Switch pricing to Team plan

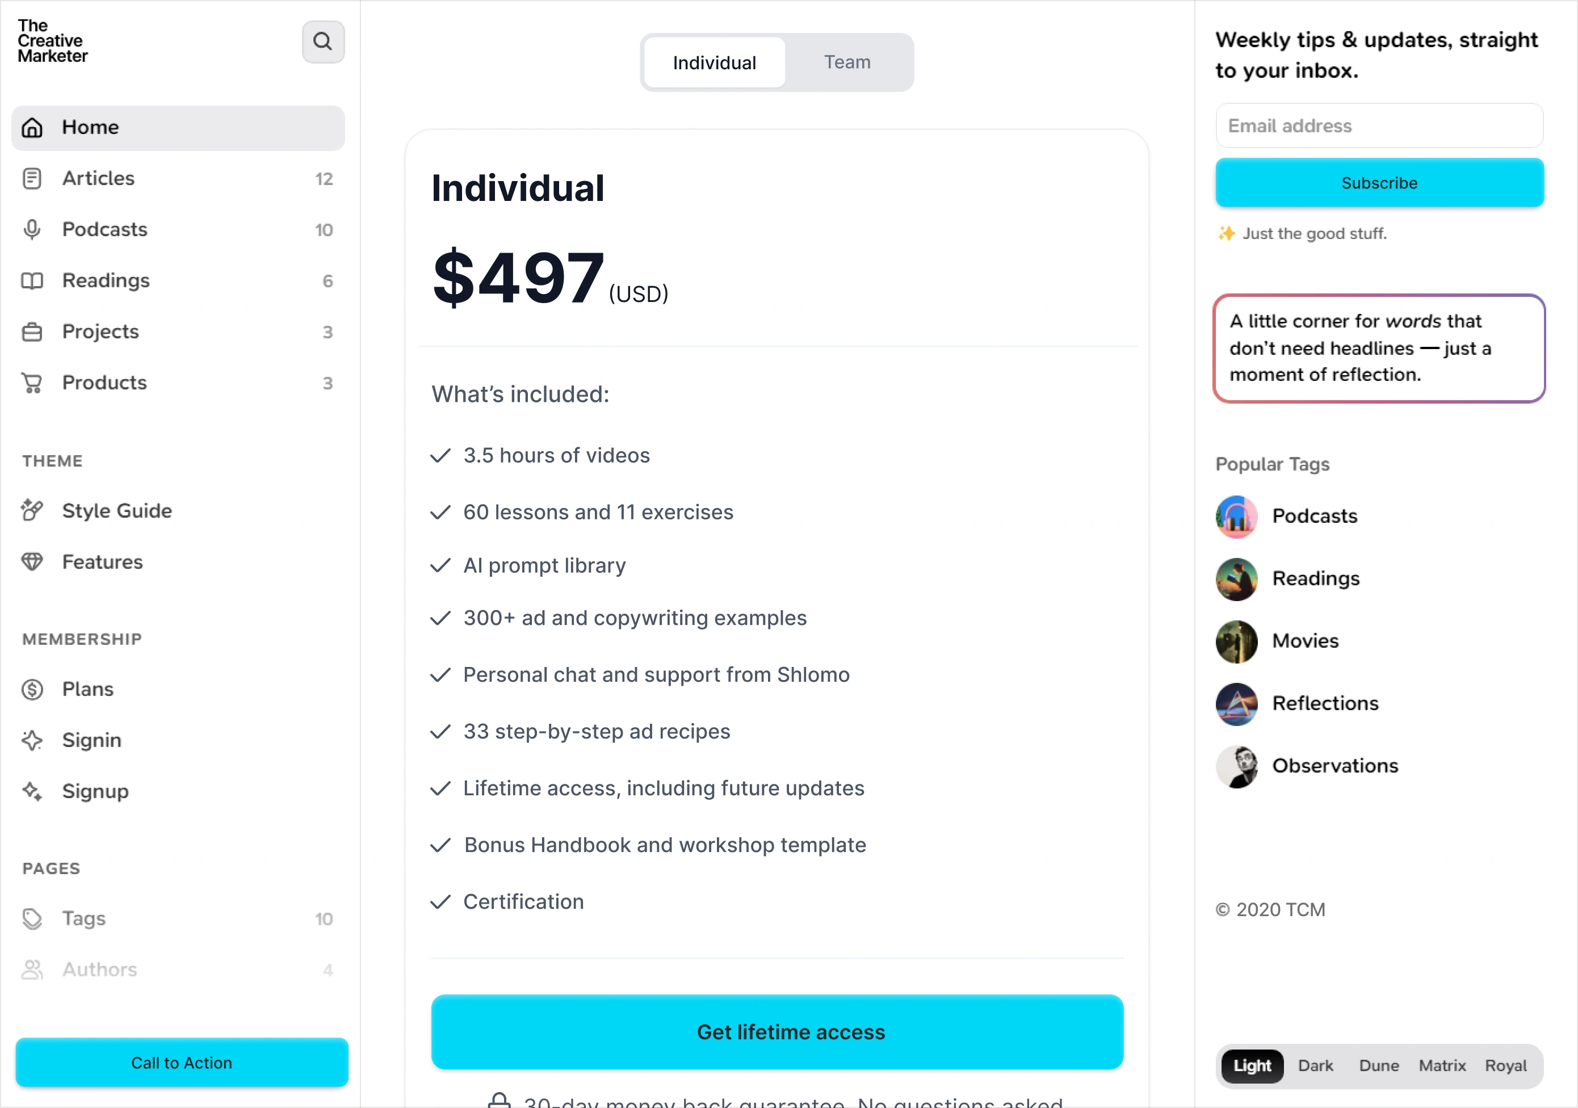[x=847, y=62]
